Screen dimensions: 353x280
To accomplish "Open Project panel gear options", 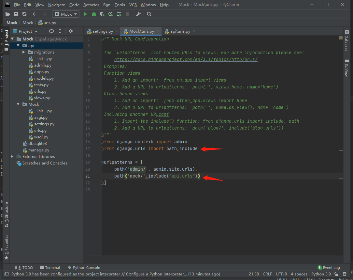I will tap(71, 31).
